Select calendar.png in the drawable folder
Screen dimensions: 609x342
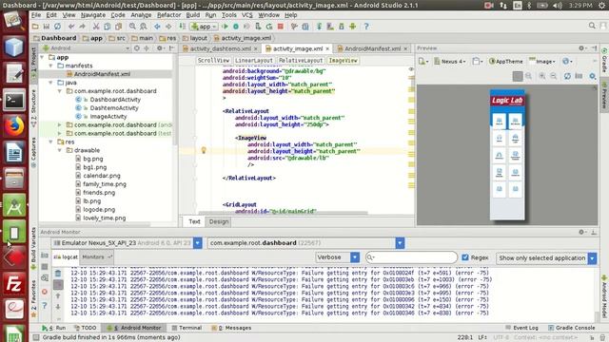coord(102,176)
